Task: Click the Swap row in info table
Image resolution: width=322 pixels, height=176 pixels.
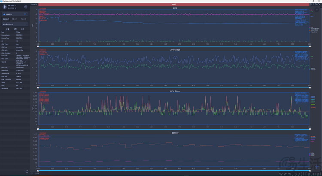Action: (x=15, y=82)
